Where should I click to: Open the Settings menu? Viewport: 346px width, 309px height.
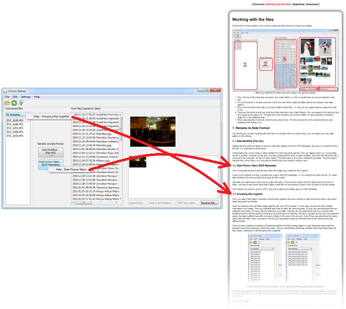[x=26, y=97]
